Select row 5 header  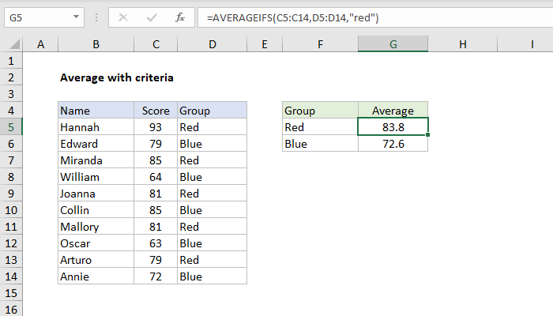pyautogui.click(x=12, y=126)
